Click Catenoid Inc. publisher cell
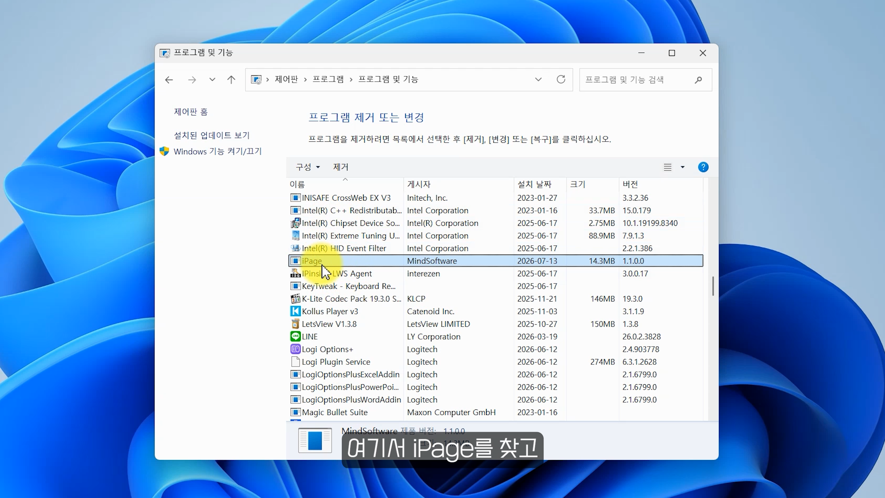 (x=430, y=311)
